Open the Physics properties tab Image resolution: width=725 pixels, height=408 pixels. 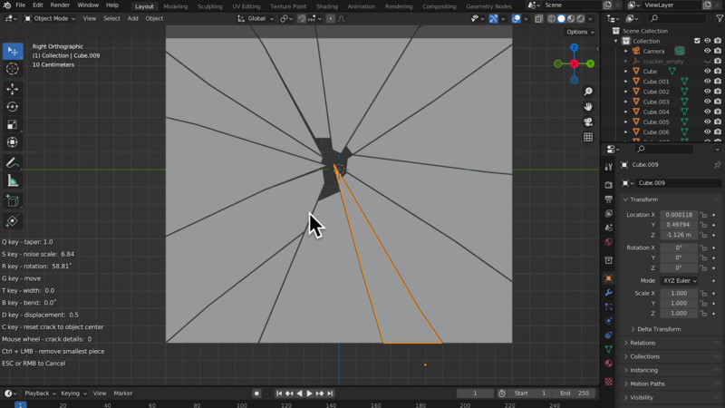coord(608,321)
